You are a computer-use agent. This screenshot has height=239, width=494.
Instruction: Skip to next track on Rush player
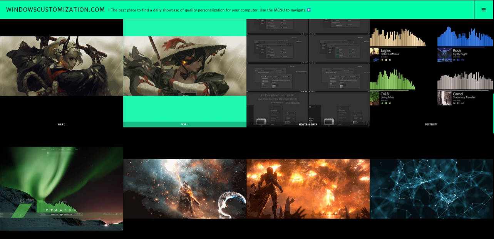coord(462,59)
